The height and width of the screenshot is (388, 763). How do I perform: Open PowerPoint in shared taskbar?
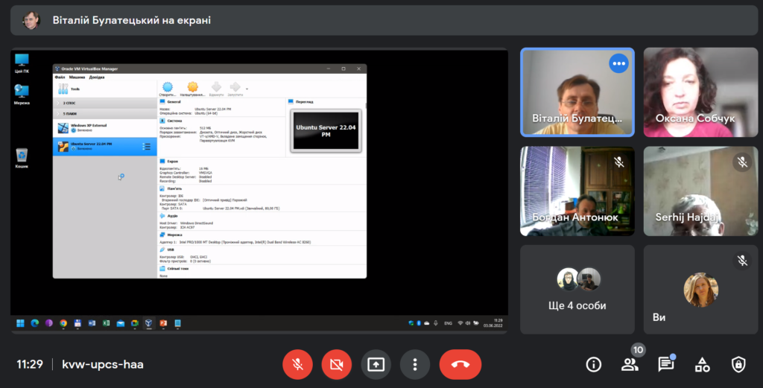(x=163, y=323)
